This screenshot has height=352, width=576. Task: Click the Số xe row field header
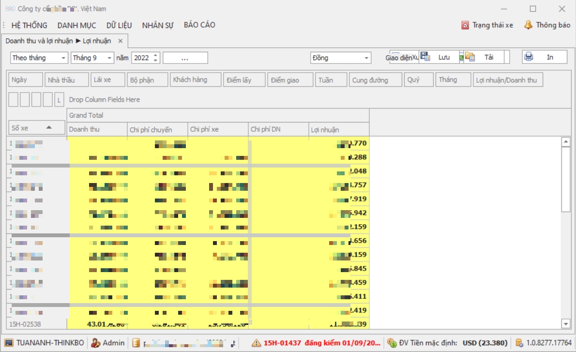pos(37,128)
